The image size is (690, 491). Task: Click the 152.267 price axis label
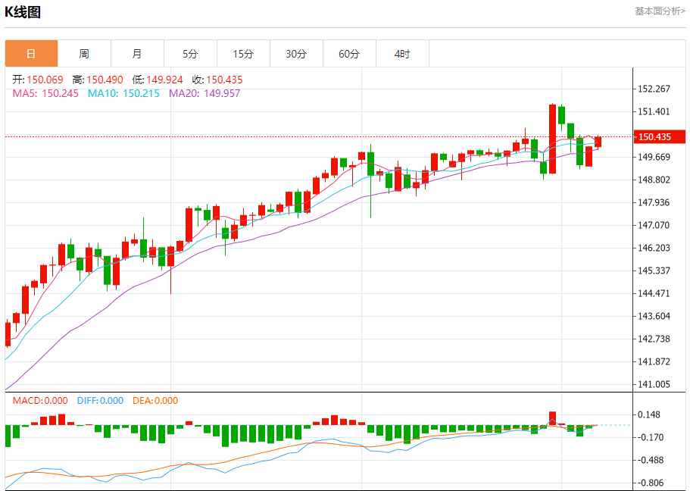(655, 89)
